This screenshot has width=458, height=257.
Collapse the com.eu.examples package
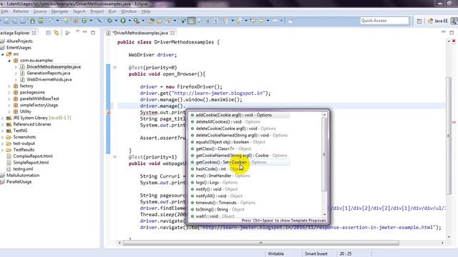(x=9, y=61)
